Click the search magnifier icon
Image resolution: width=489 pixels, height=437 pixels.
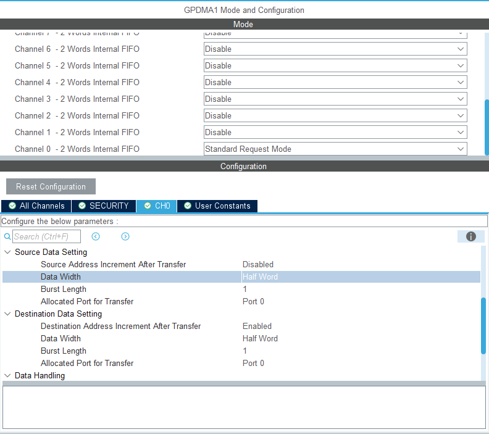point(7,236)
